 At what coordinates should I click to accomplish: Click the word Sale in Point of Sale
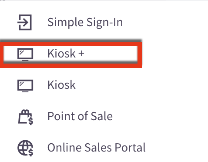tap(101, 116)
